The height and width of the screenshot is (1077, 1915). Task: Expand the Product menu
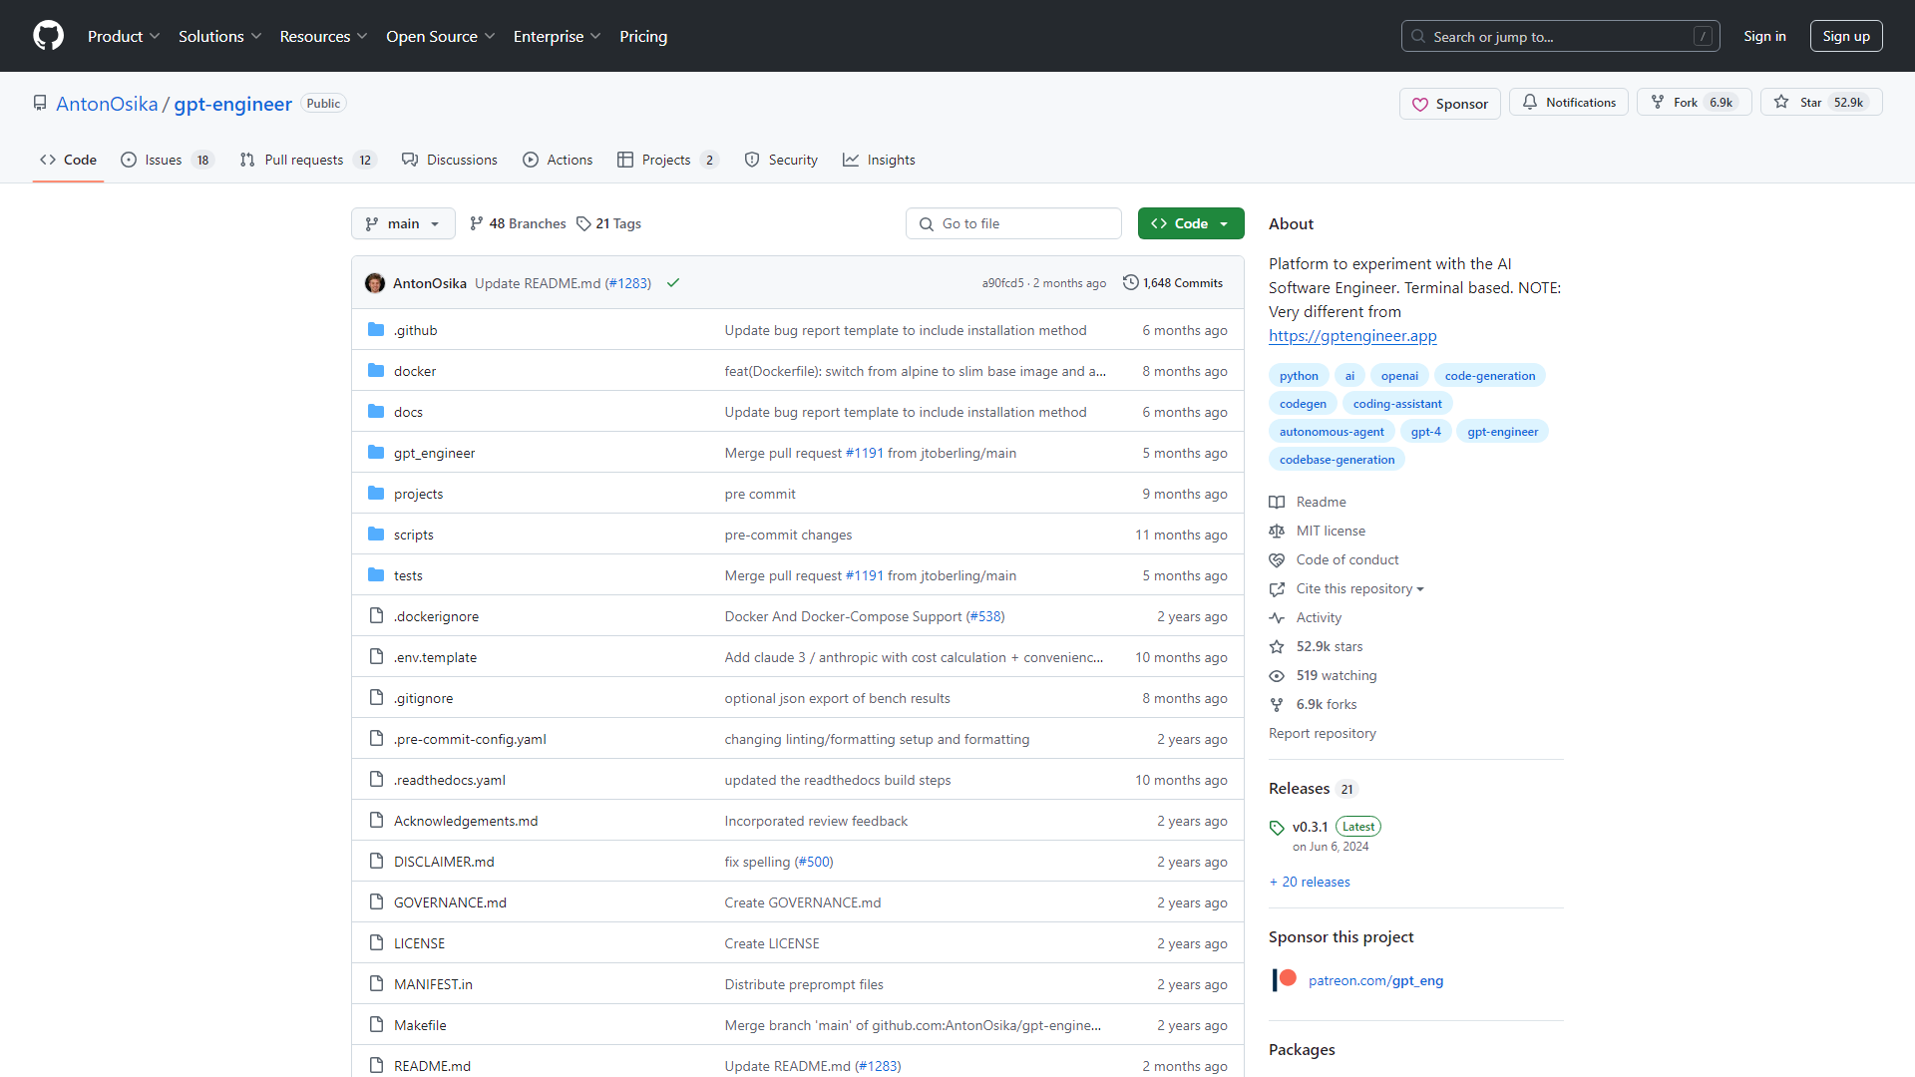[x=124, y=36]
